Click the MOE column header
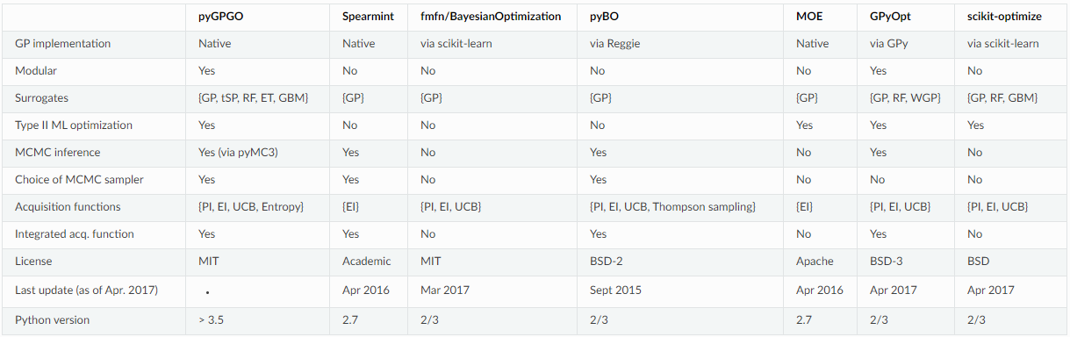The image size is (1070, 337). pos(808,17)
